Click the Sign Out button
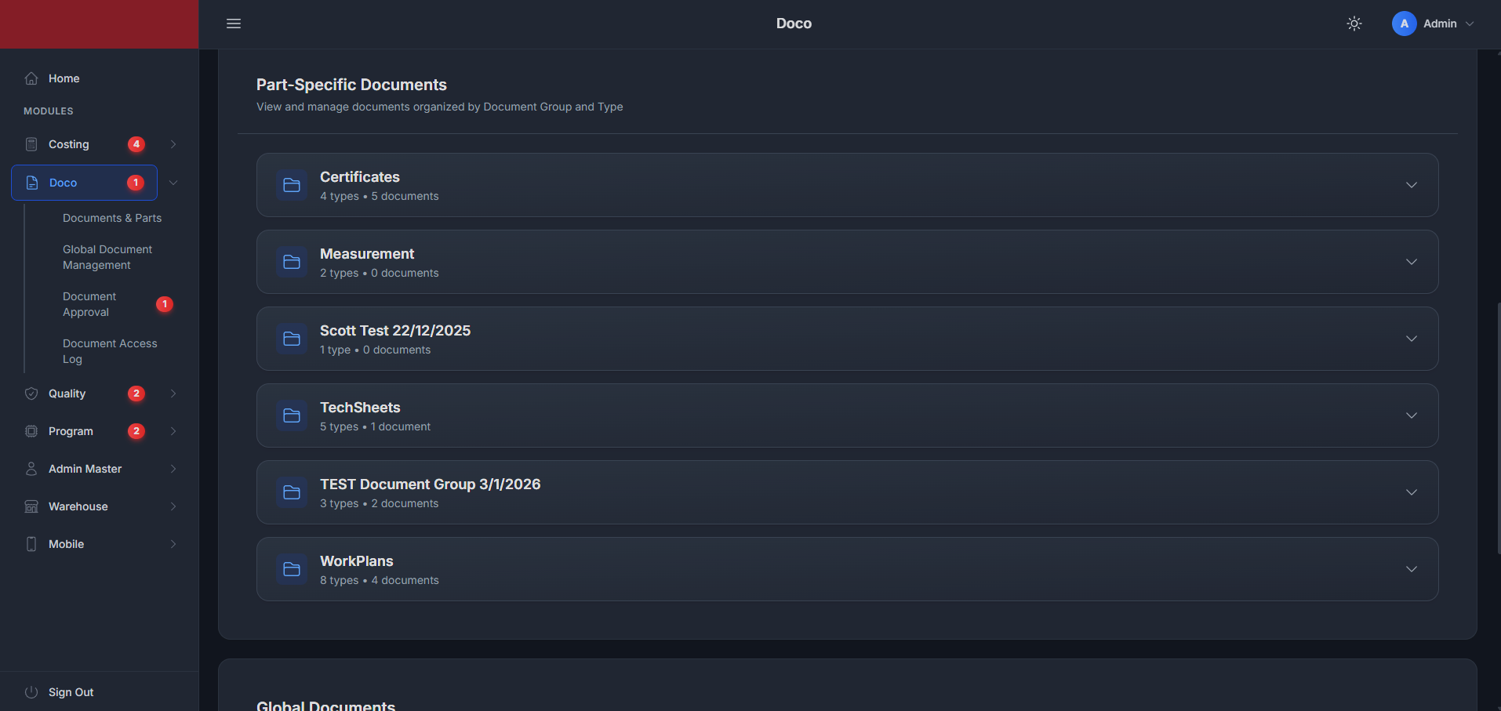This screenshot has width=1501, height=711. coord(71,692)
